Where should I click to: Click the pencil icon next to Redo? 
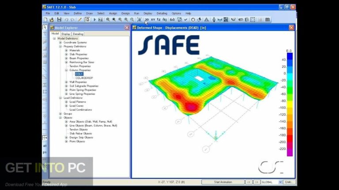(80, 20)
